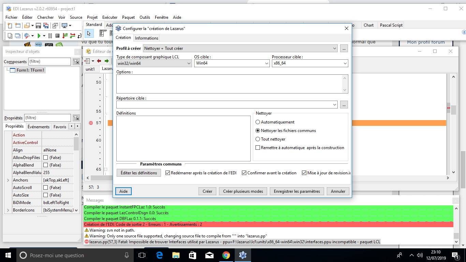Click the Créer button
466x262 pixels.
pyautogui.click(x=207, y=191)
